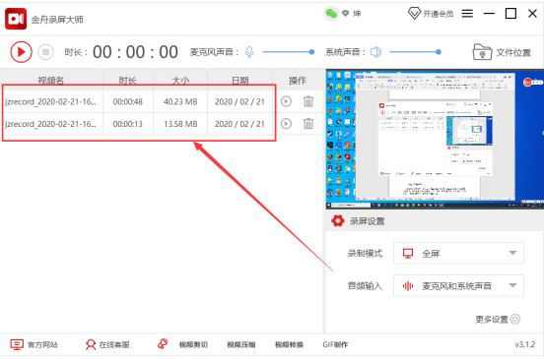
Task: Adjust the system sound slider handle
Action: 439,52
